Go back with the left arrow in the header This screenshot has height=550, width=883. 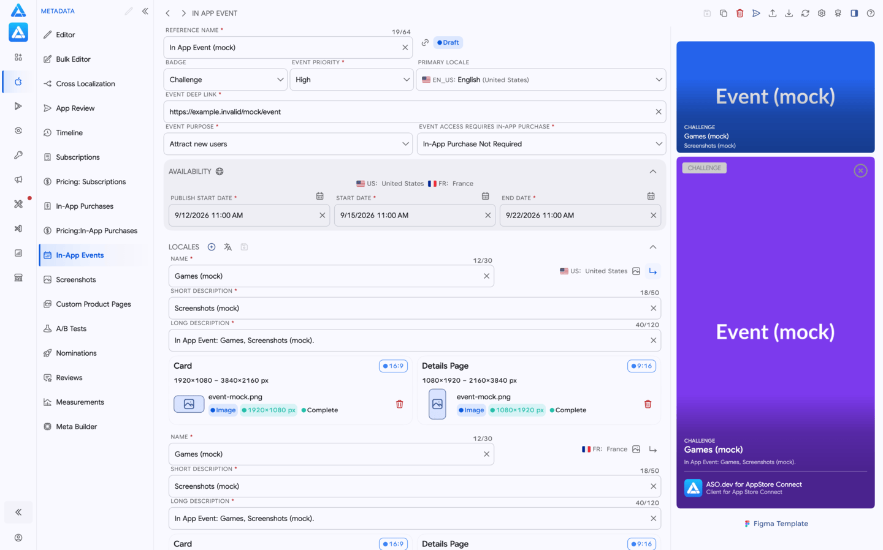[167, 13]
